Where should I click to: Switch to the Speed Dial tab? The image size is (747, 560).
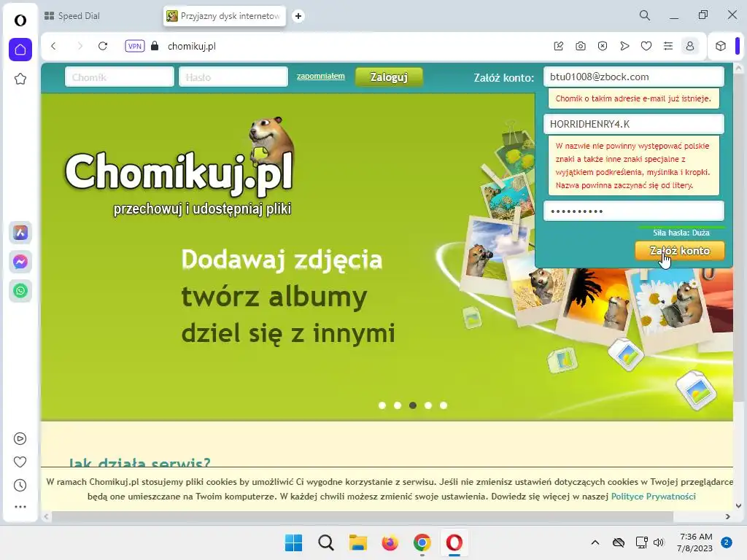(x=72, y=16)
